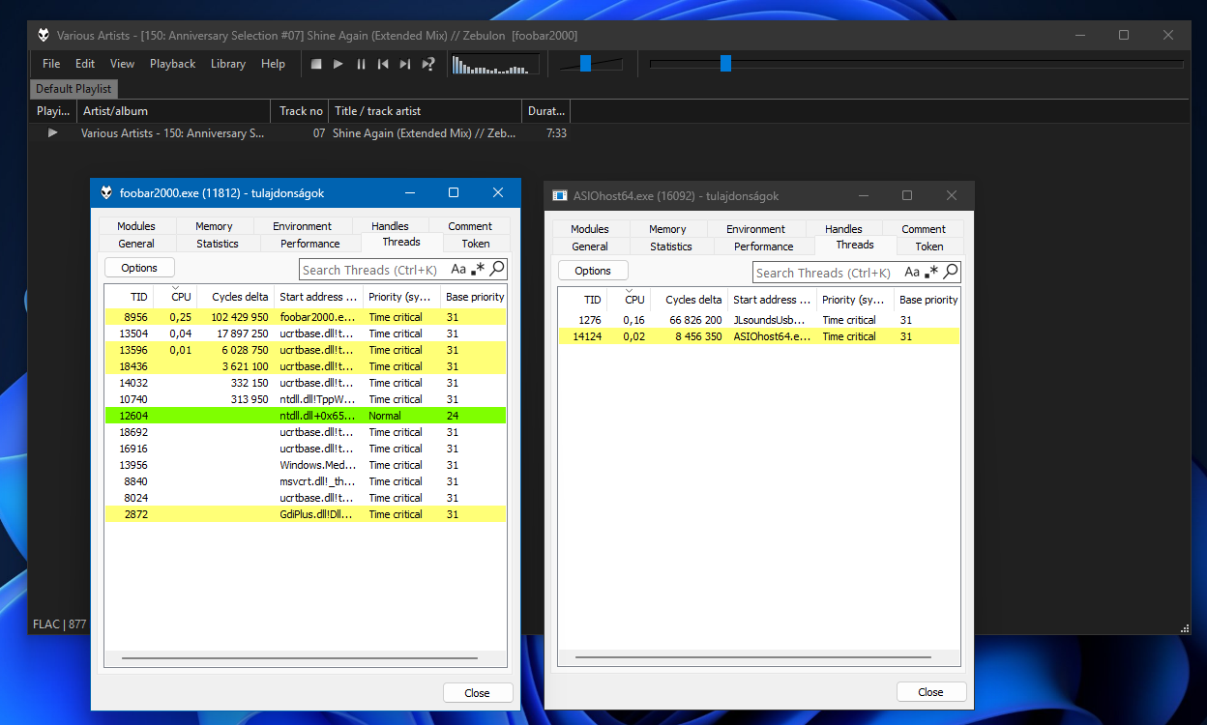Open the Playback menu

coord(172,64)
